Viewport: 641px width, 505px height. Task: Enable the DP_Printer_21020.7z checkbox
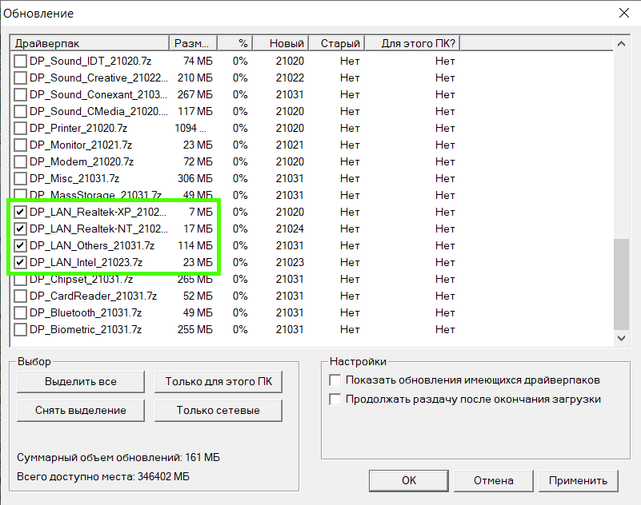(20, 128)
